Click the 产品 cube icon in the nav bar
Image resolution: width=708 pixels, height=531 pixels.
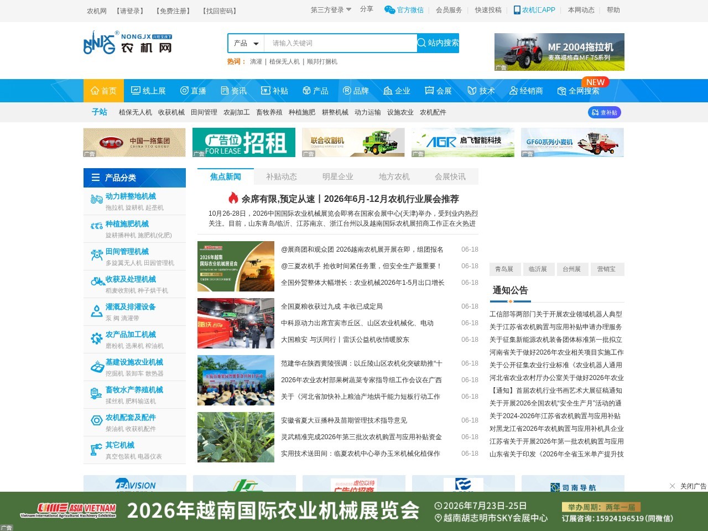(x=306, y=91)
